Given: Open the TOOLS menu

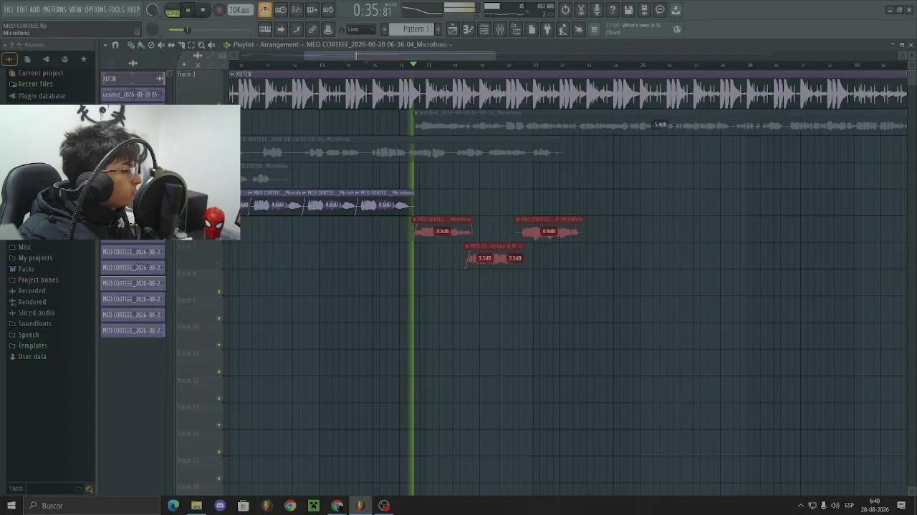Looking at the screenshot, I should 116,10.
